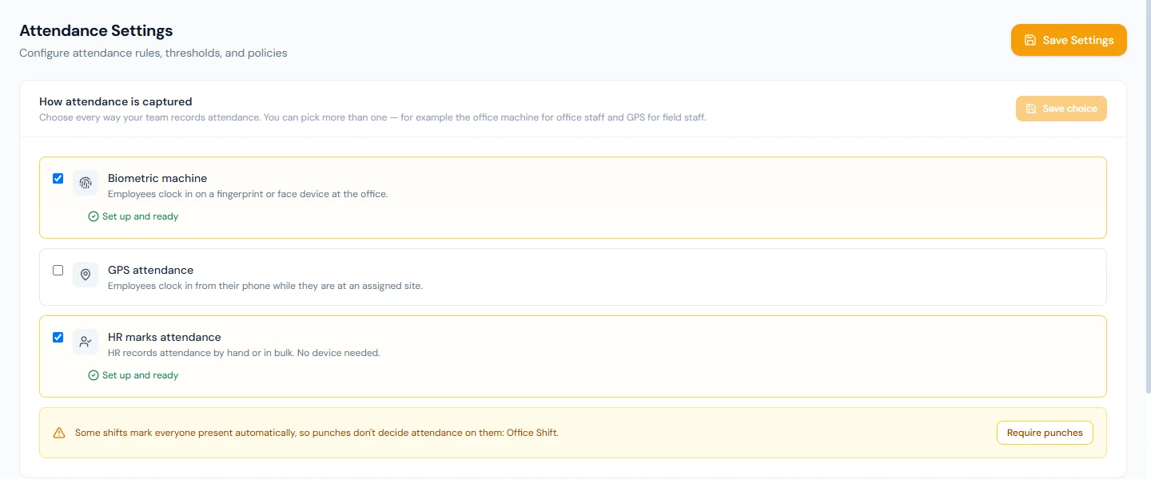
Task: Click the Save choice button
Action: 1061,109
